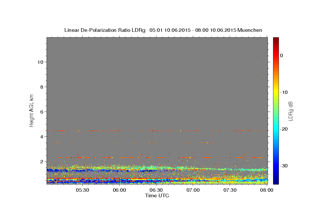Click the 07:00 time tick label

[x=193, y=190]
